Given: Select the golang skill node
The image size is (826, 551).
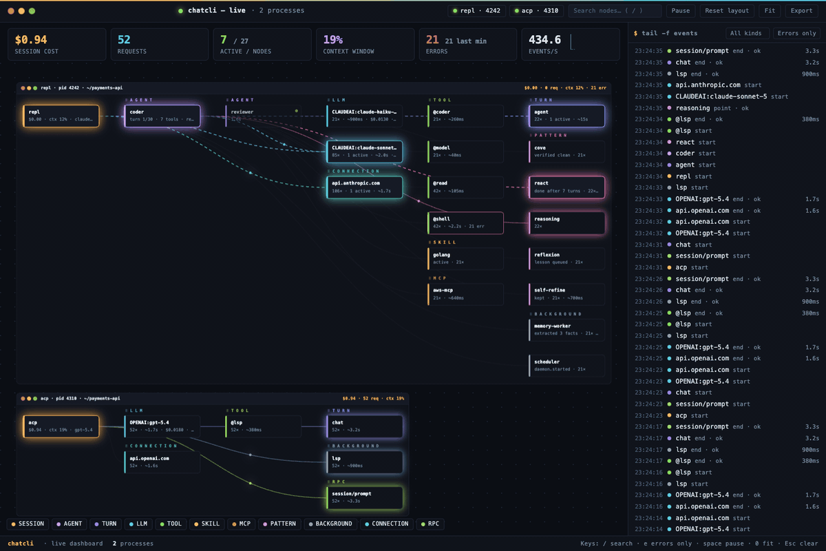Looking at the screenshot, I should 465,258.
